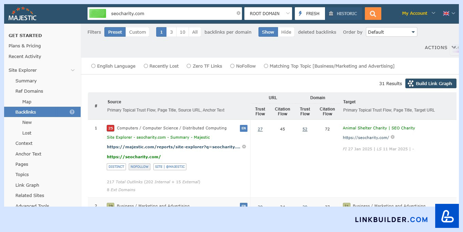Open Recent Activity link
This screenshot has width=463, height=232.
[25, 56]
